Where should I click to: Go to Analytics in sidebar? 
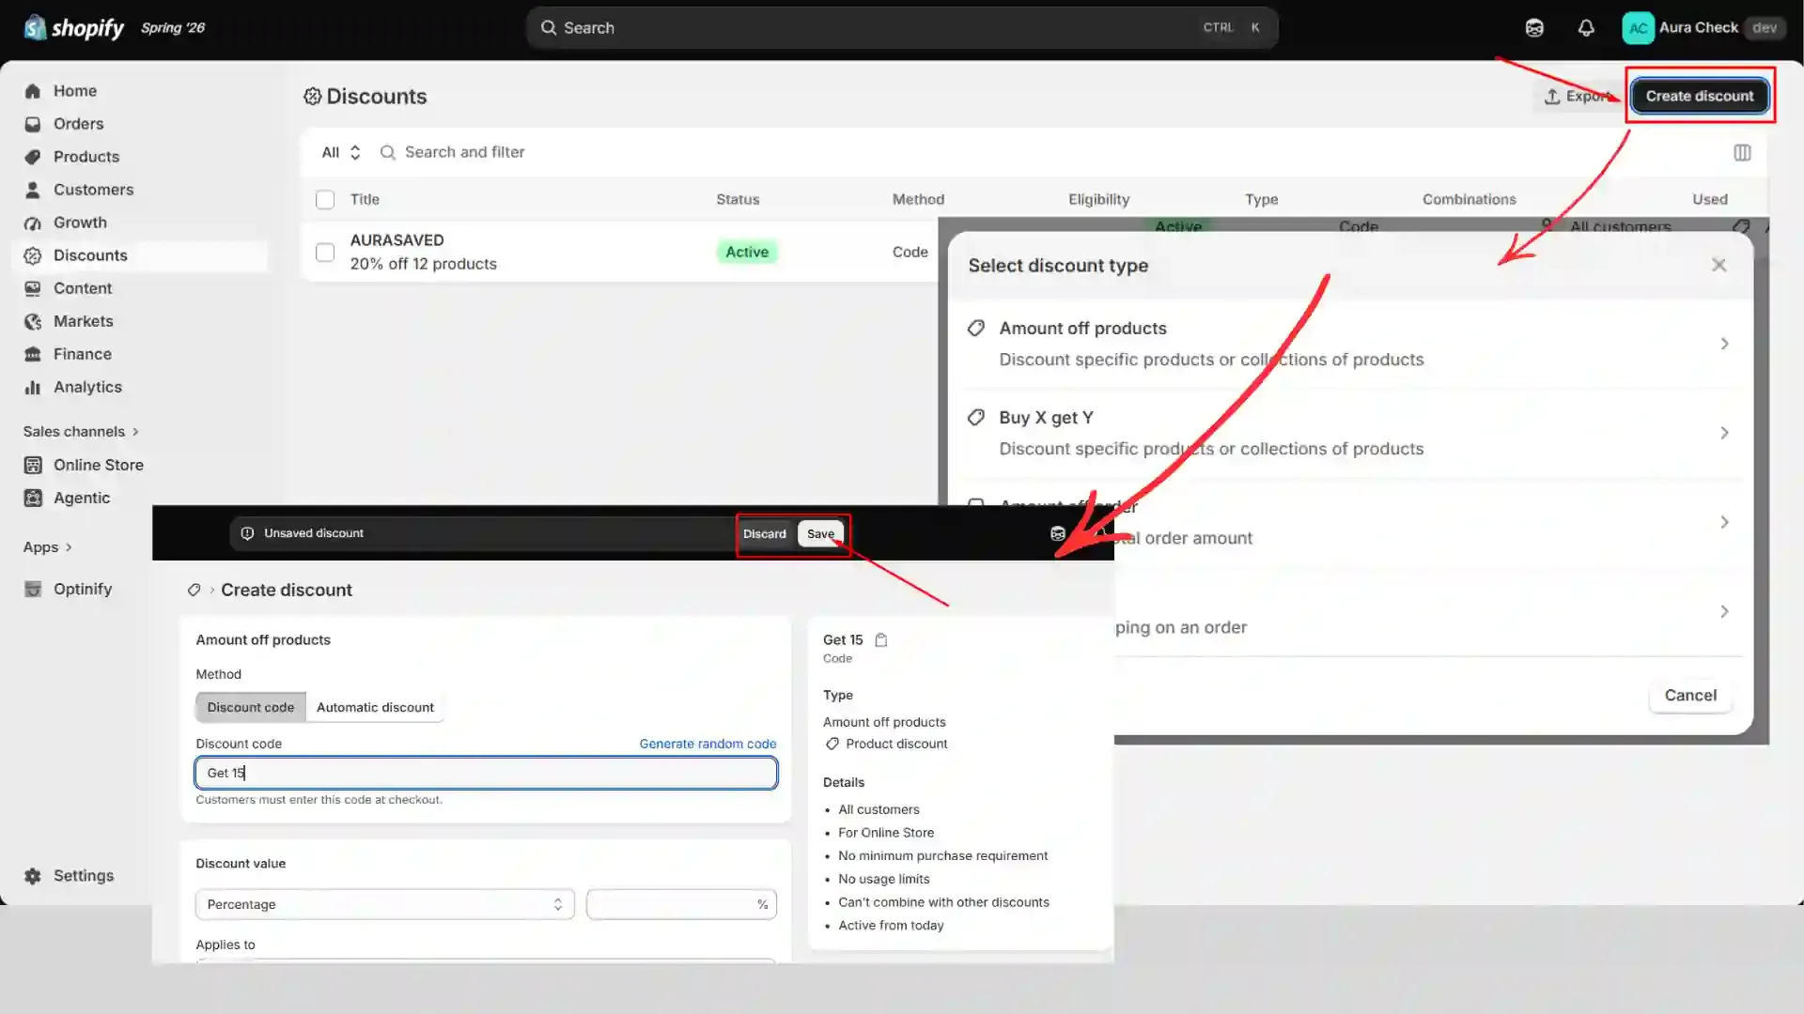87,387
